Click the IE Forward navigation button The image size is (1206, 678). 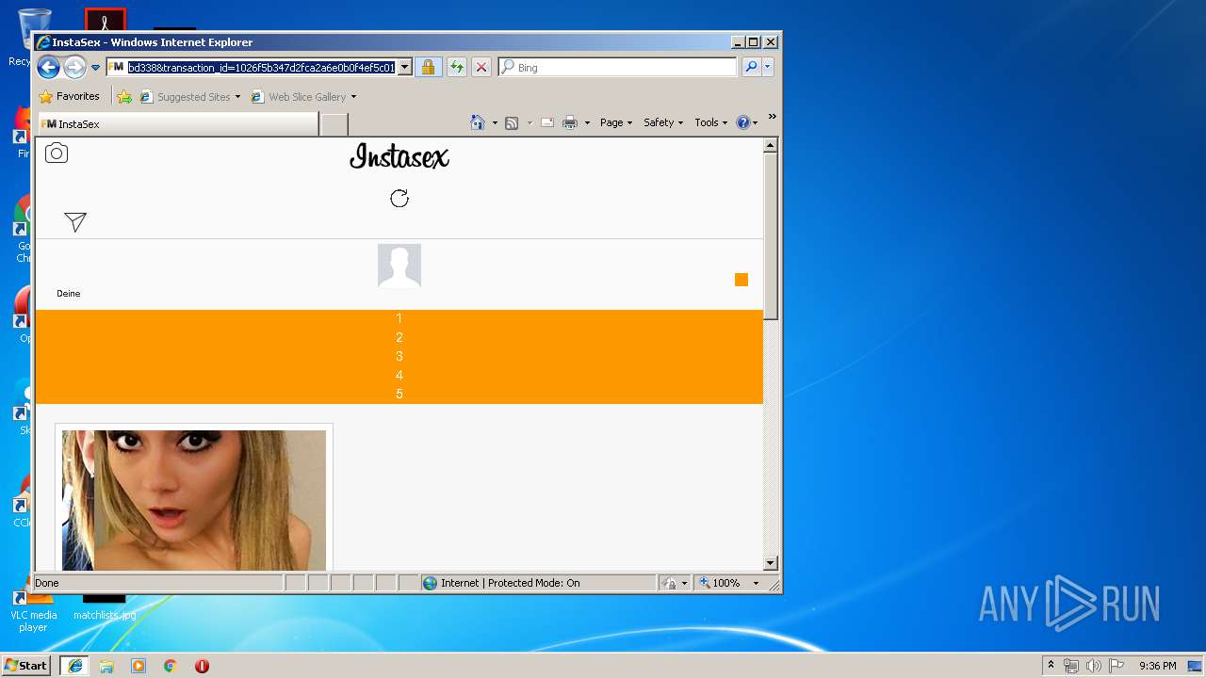pos(74,67)
